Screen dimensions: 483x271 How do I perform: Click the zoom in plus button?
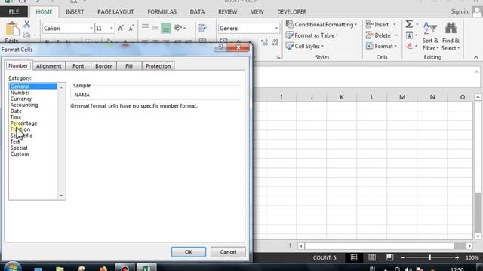click(457, 257)
